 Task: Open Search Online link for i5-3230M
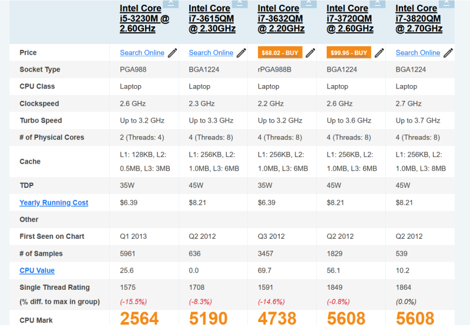pos(142,53)
